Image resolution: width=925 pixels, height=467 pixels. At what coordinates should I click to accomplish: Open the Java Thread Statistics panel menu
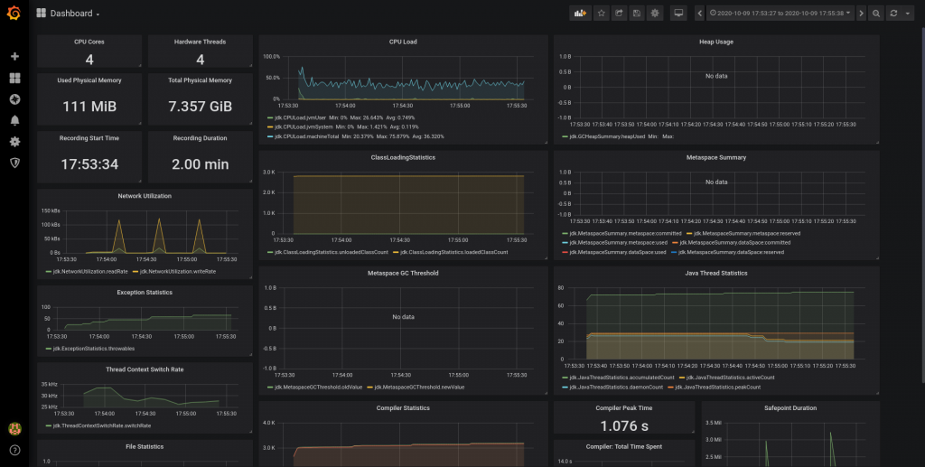coord(715,272)
